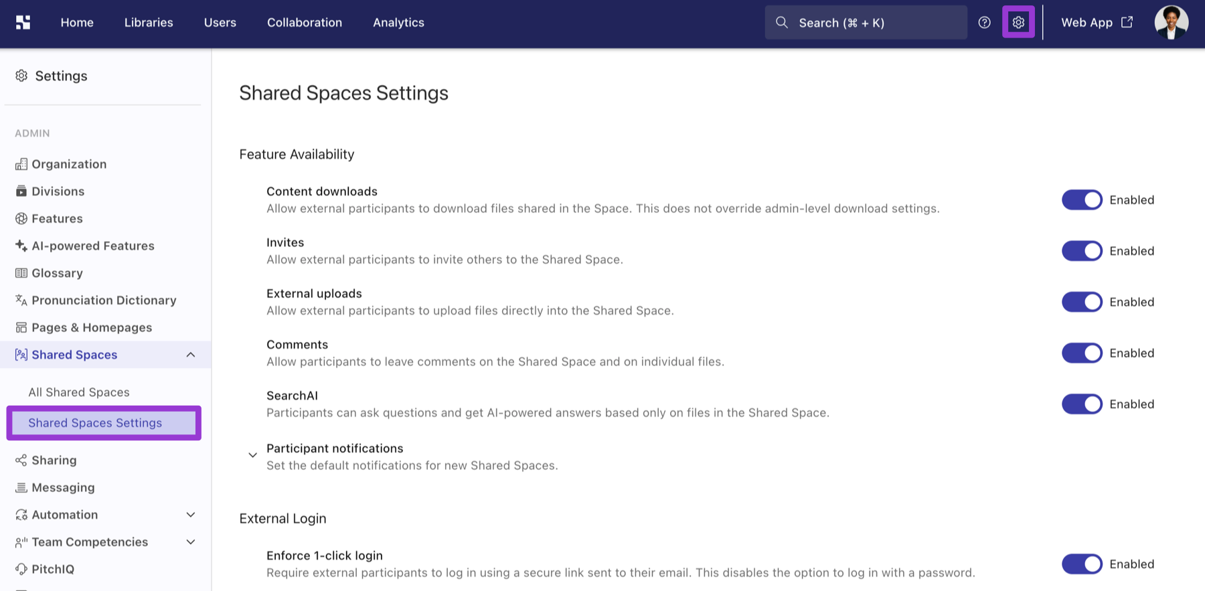Image resolution: width=1205 pixels, height=591 pixels.
Task: Click the PitchIQ head icon
Action: click(x=21, y=569)
